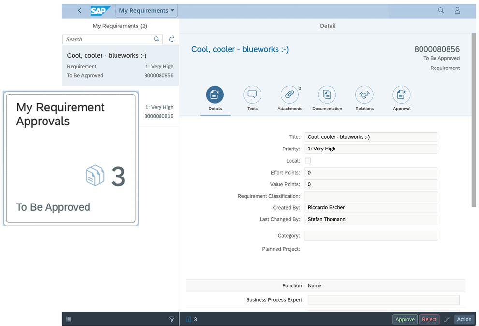The image size is (479, 326).
Task: Open the Relations handshake icon
Action: pos(364,95)
